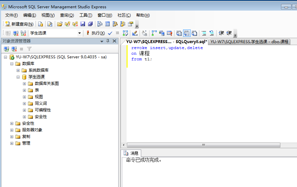
Task: Click the Increase Indent icon
Action: pos(229,33)
